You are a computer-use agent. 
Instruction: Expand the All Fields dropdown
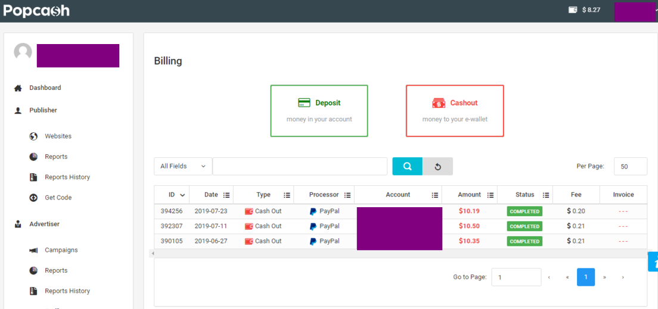183,166
